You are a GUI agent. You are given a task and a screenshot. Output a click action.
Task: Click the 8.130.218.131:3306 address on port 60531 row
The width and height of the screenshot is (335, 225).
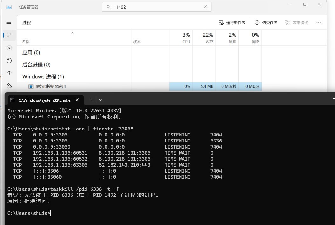(x=125, y=153)
